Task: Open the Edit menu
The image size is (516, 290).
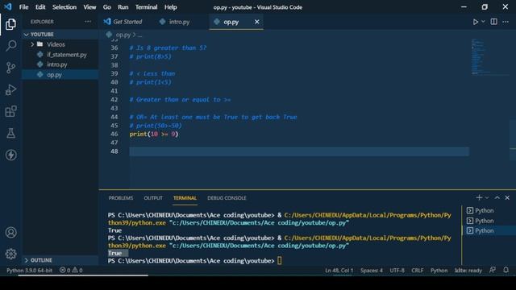Action: pos(40,7)
